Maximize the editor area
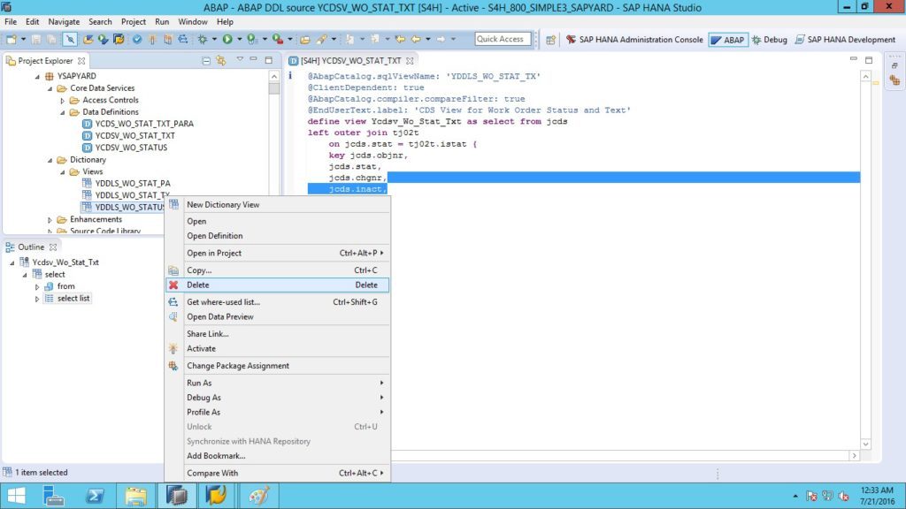 (869, 60)
